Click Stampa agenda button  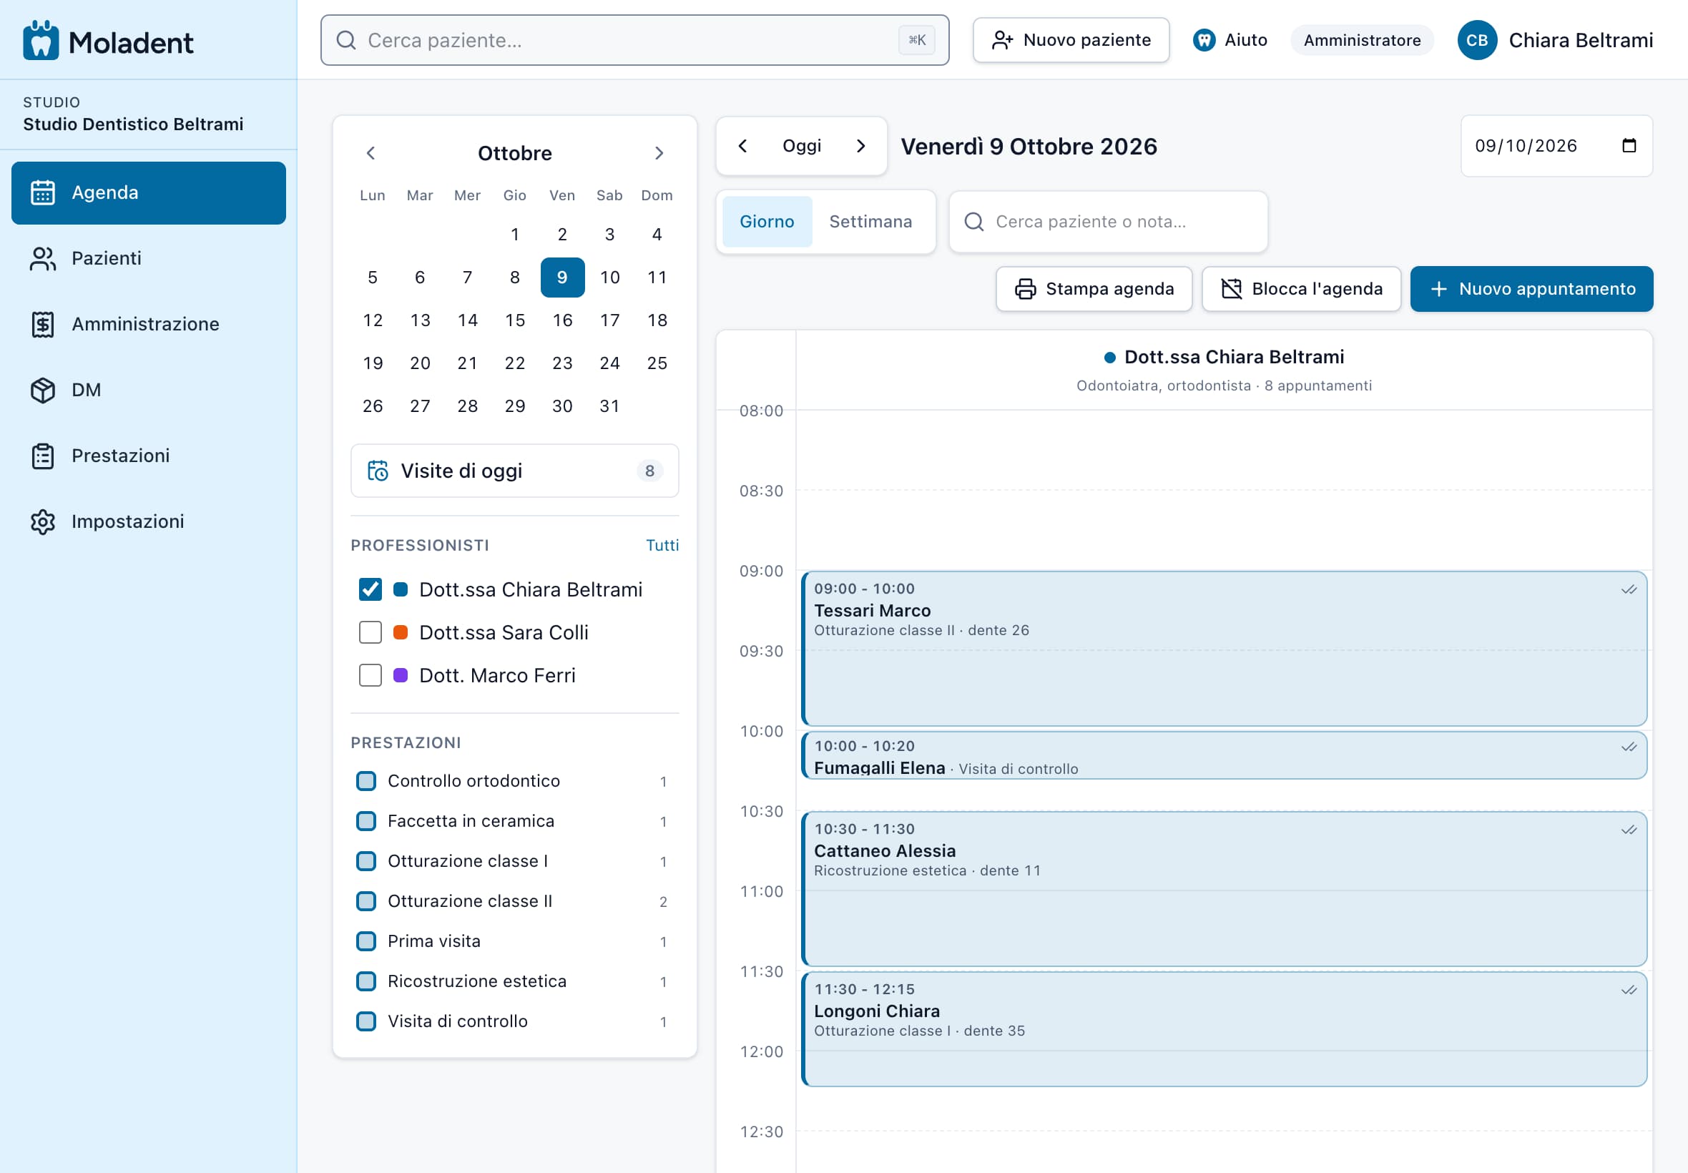[x=1094, y=289]
